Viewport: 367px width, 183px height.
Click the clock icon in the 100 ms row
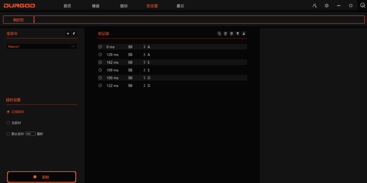(100, 78)
